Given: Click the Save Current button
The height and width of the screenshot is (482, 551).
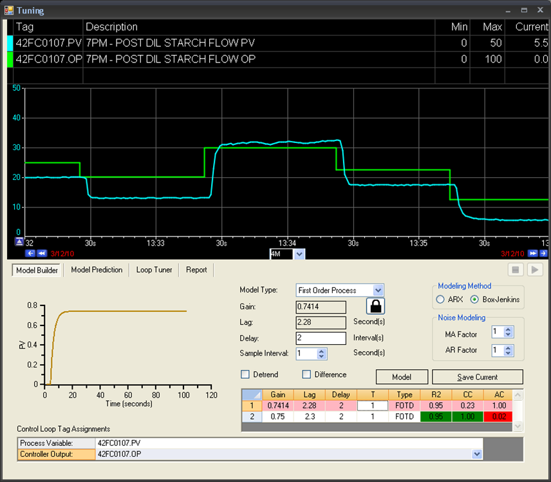Looking at the screenshot, I should point(477,377).
